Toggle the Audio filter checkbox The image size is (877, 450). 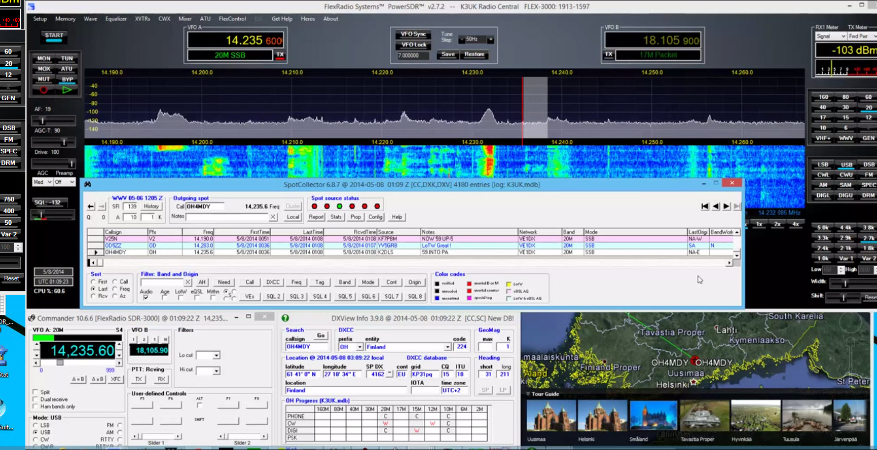pyautogui.click(x=145, y=298)
